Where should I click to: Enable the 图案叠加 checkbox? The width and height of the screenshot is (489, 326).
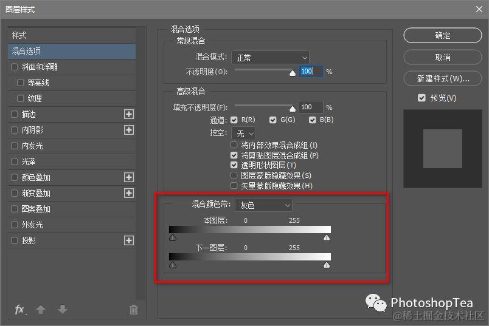(x=15, y=209)
